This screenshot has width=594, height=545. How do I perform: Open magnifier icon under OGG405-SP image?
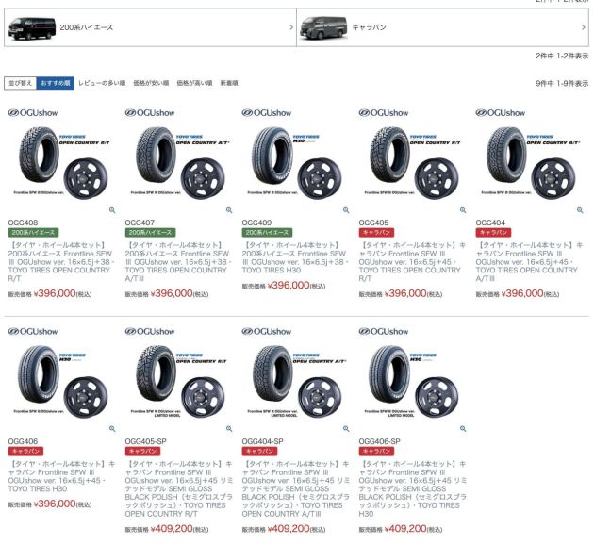229,429
